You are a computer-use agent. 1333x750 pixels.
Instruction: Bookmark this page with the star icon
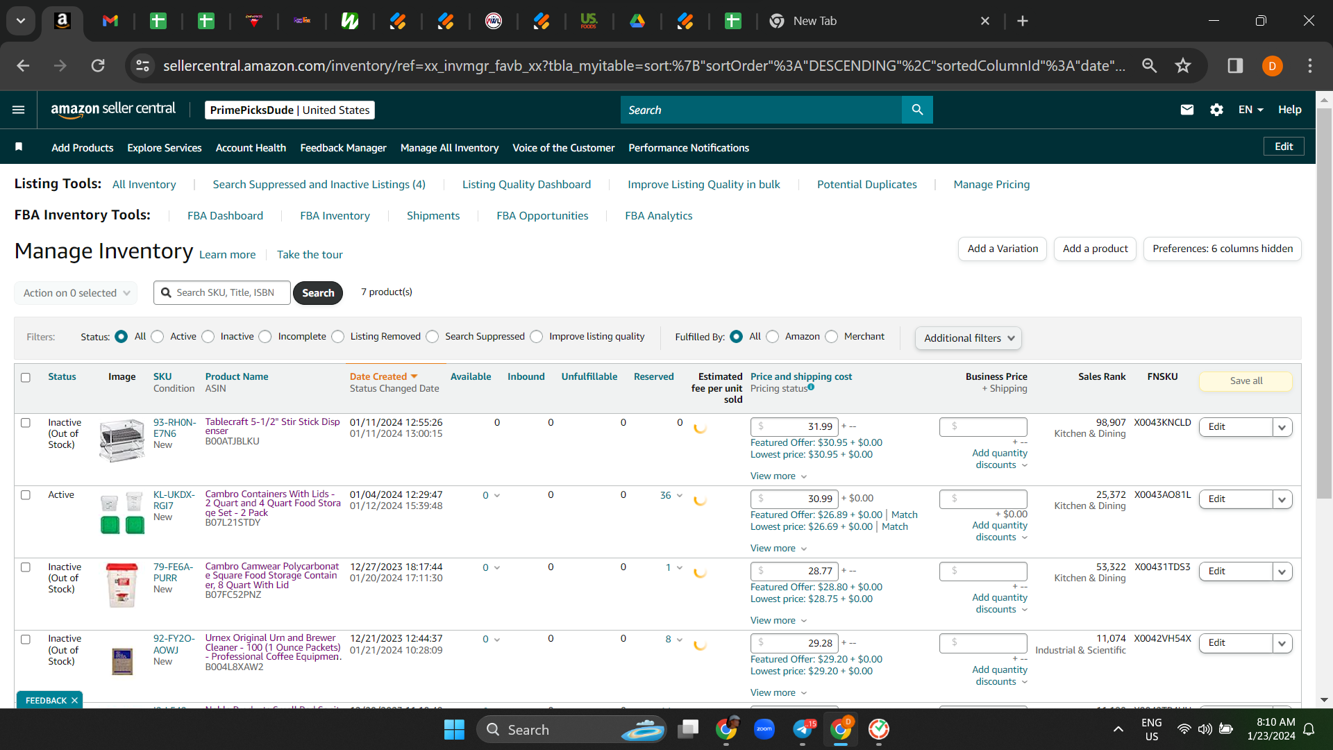click(1183, 65)
